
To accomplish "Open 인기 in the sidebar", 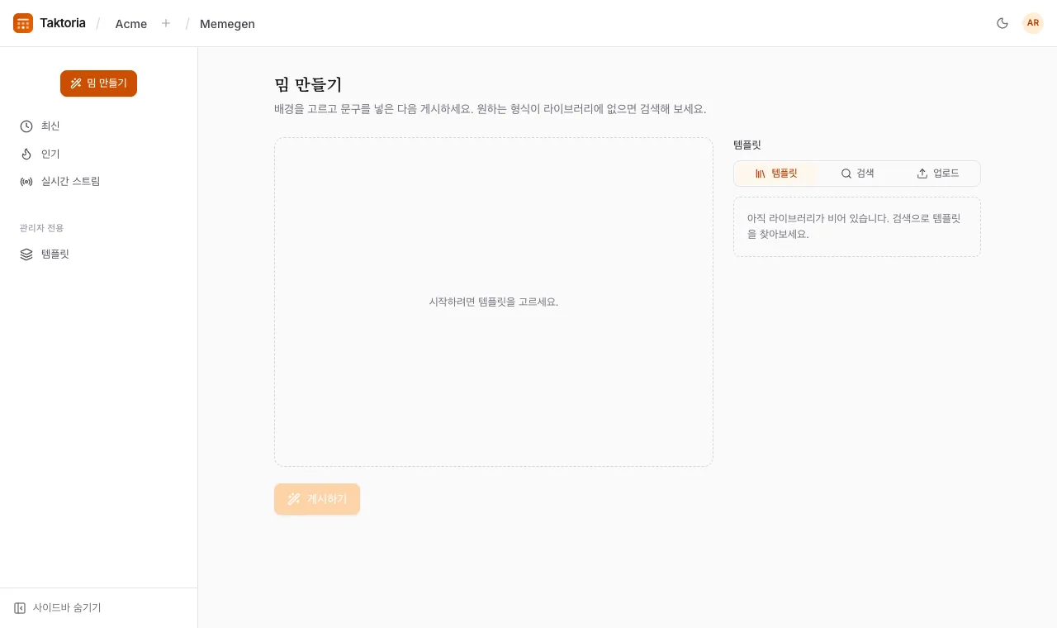I will click(99, 154).
